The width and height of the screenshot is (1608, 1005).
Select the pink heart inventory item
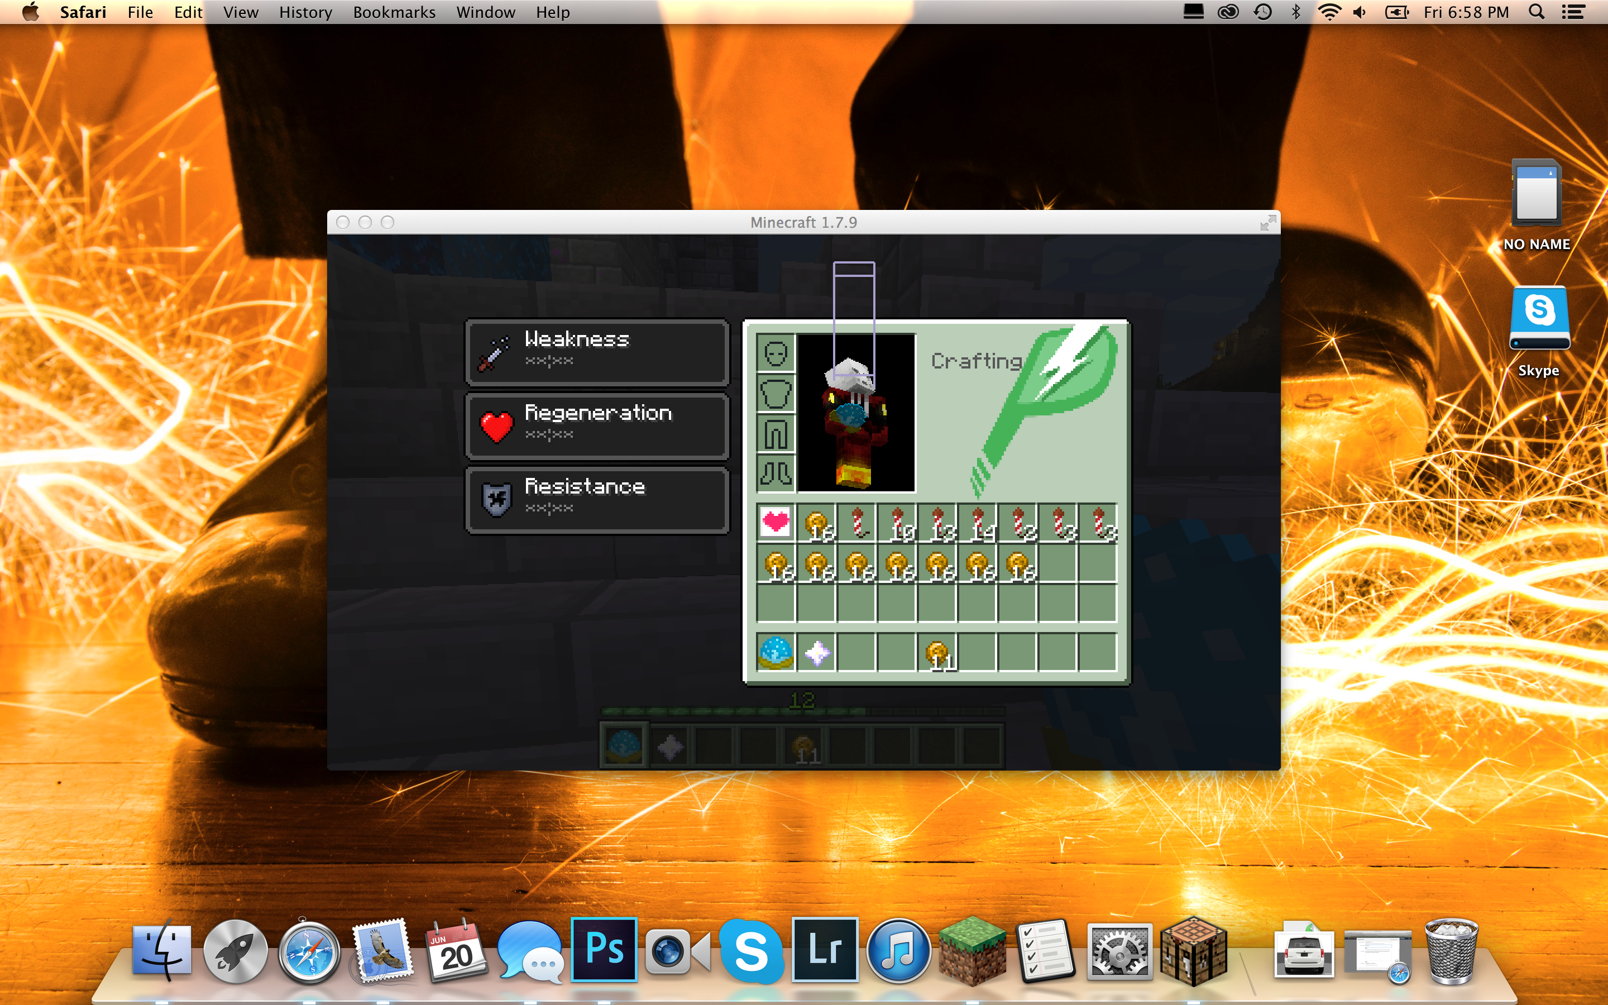click(776, 523)
